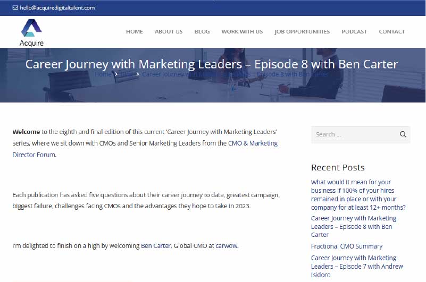Click the Acquire logo
Screen dimensions: 426x282
pos(31,32)
